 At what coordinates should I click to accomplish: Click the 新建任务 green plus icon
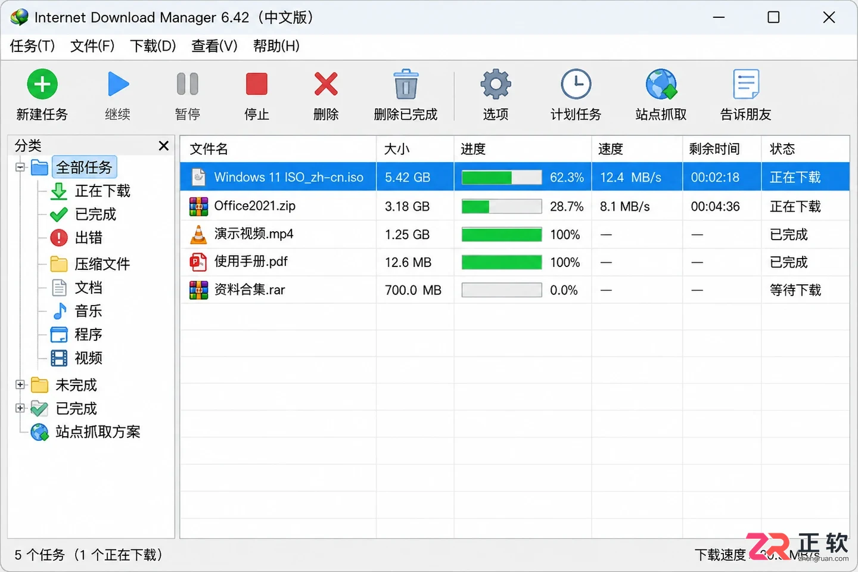tap(42, 84)
